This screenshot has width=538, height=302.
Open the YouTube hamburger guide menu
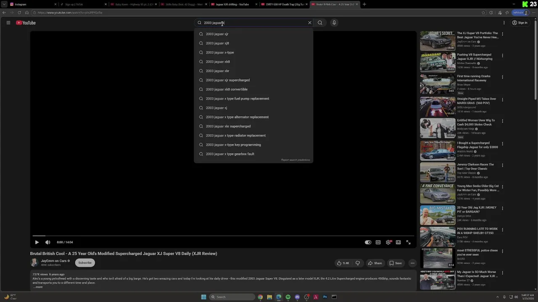coord(8,23)
